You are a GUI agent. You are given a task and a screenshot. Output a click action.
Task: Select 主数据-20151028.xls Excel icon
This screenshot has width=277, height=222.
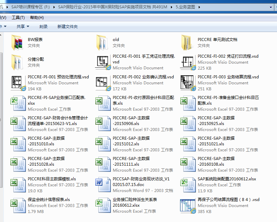[x=18, y=164]
